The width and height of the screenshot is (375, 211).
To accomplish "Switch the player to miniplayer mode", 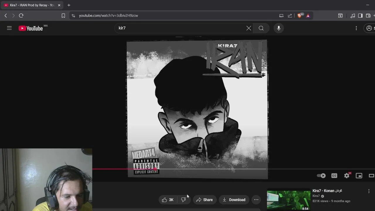I will [x=359, y=176].
